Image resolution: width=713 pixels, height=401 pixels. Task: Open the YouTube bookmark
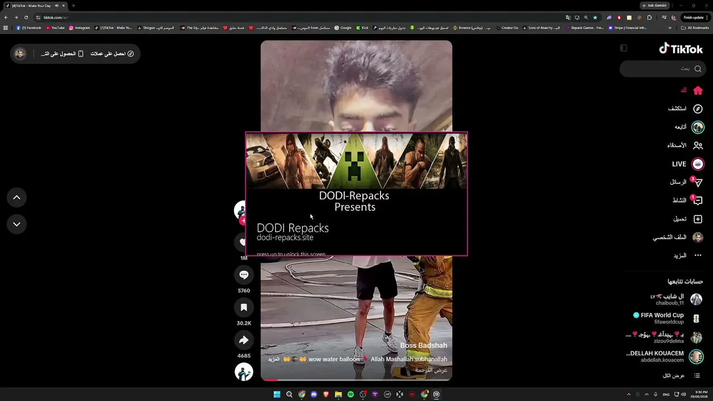(x=55, y=27)
